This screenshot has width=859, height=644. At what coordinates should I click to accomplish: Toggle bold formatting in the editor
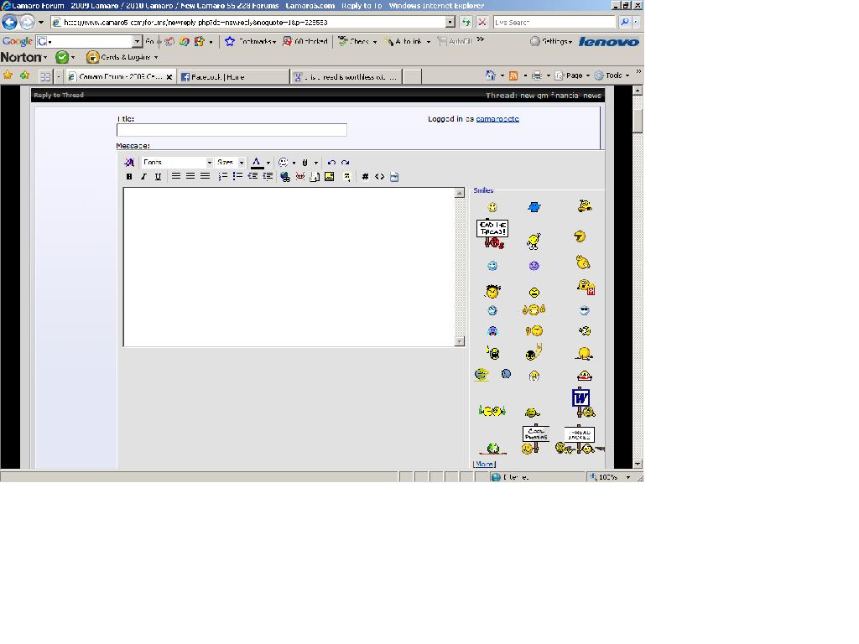(128, 176)
